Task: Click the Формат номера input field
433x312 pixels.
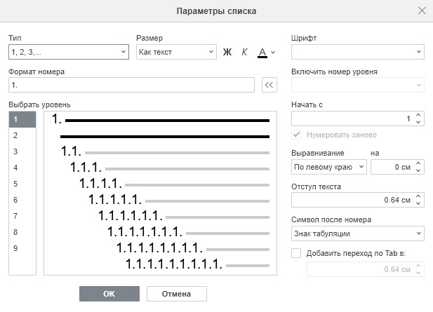Action: point(131,85)
